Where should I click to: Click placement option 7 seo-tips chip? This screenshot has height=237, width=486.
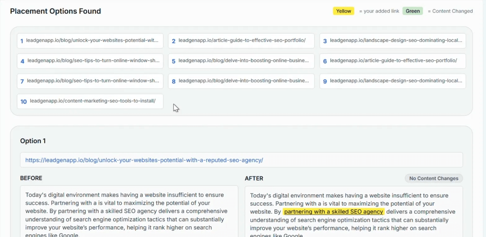tap(90, 81)
